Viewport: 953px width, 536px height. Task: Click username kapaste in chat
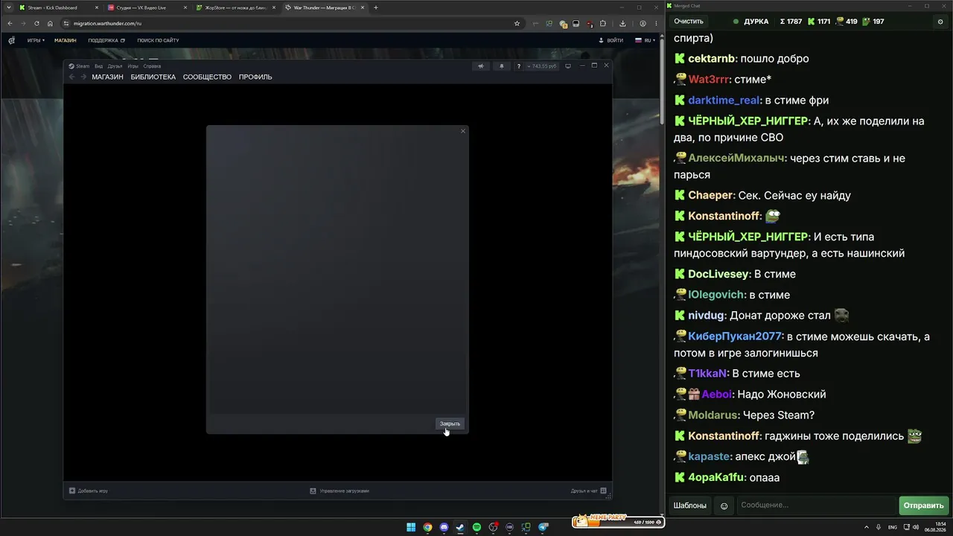click(x=709, y=456)
